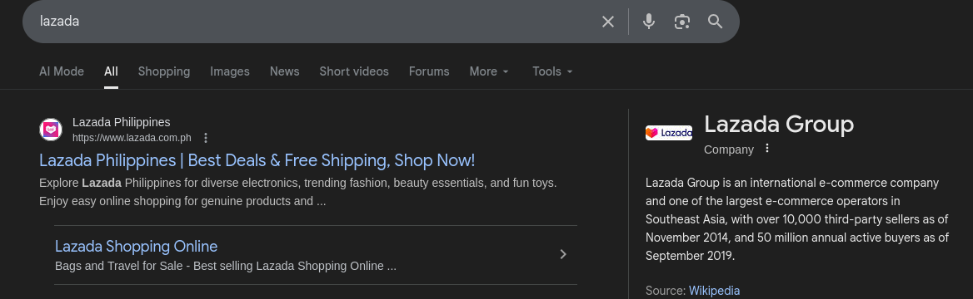This screenshot has width=973, height=299.
Task: Open Google Lens image search icon
Action: 682,22
